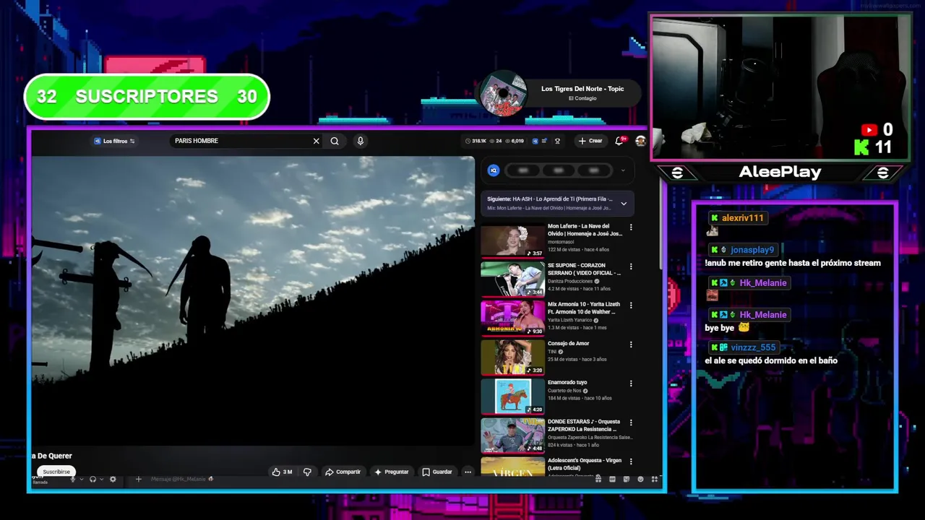Open the account avatar menu
The width and height of the screenshot is (925, 520).
click(x=640, y=141)
